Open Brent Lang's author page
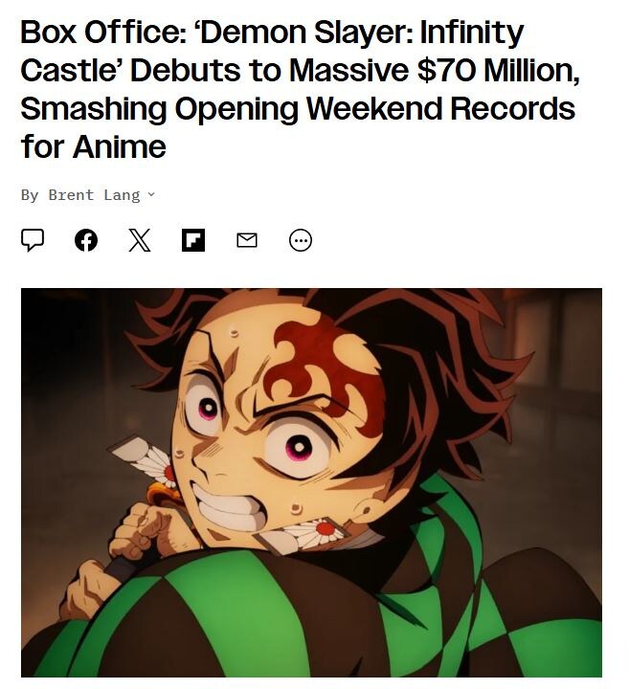The height and width of the screenshot is (689, 629). pos(94,194)
